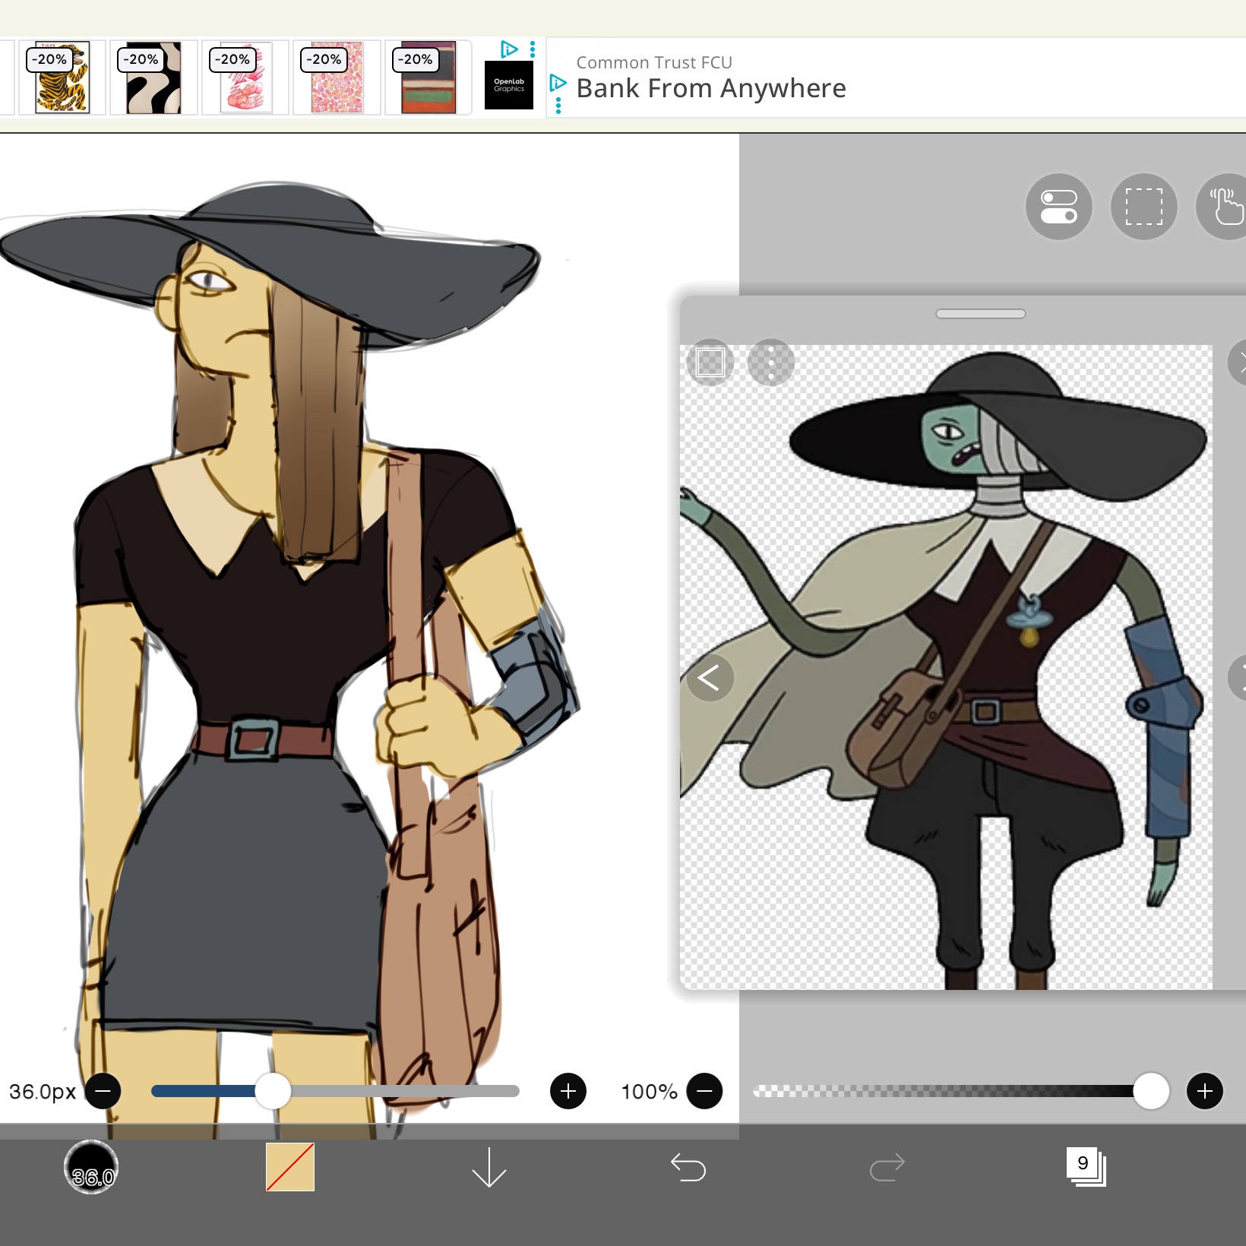Toggle the stabilizer hand touch icon
1246x1246 pixels.
(x=1225, y=207)
